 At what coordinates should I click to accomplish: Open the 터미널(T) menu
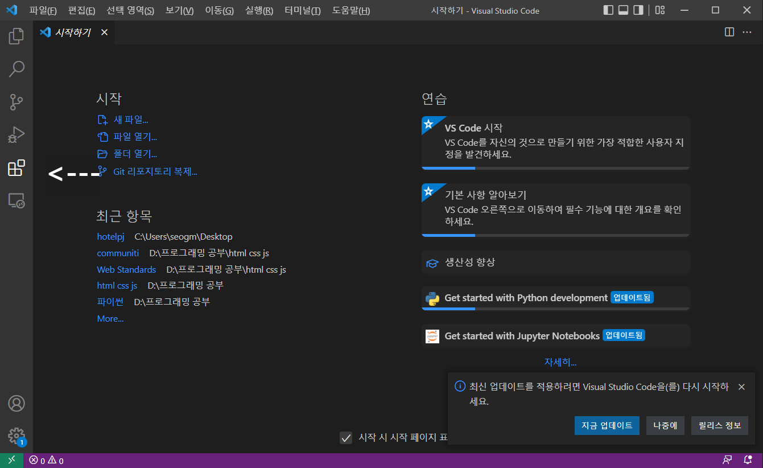click(302, 11)
